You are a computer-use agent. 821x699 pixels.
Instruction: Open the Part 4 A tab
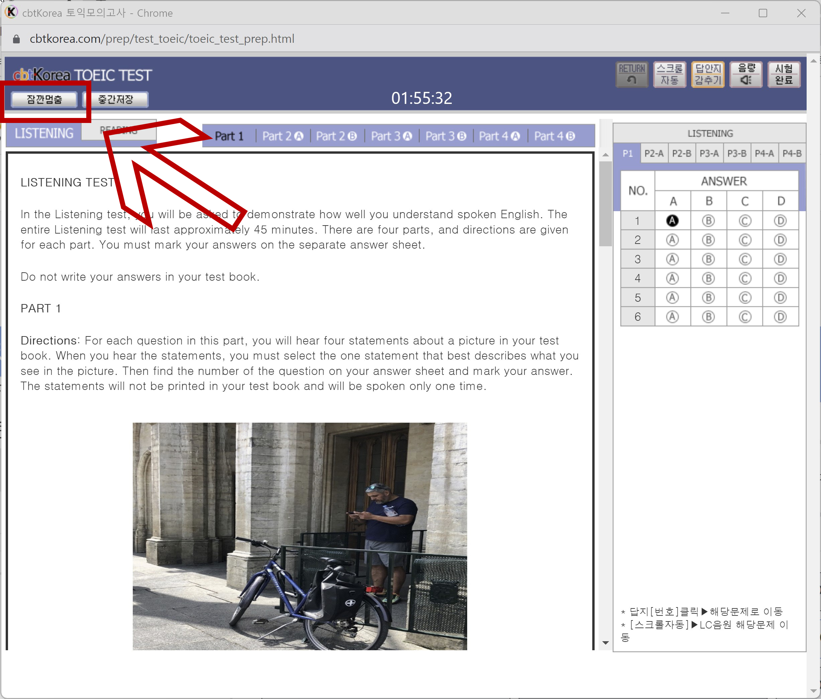(499, 136)
